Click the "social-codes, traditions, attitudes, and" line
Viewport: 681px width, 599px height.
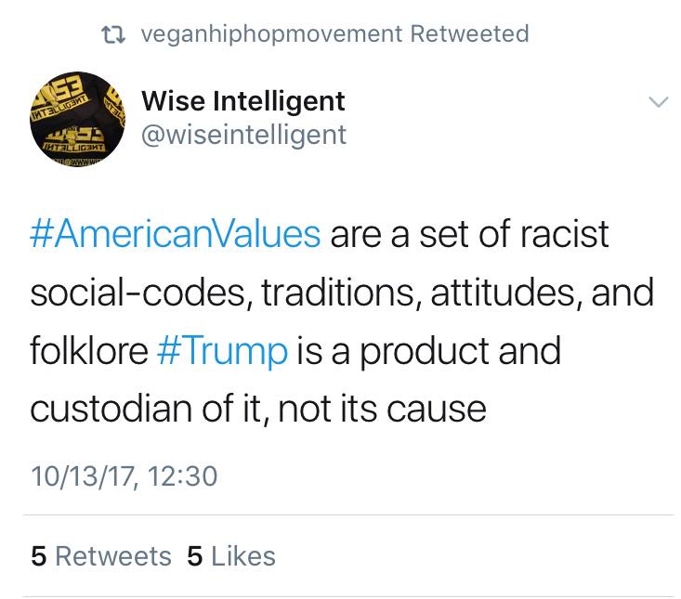coord(341,293)
